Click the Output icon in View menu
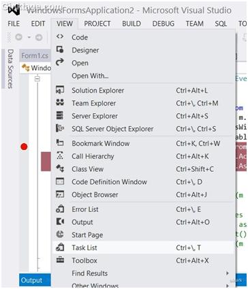Screen dimensions: 248x289 (x=60, y=222)
